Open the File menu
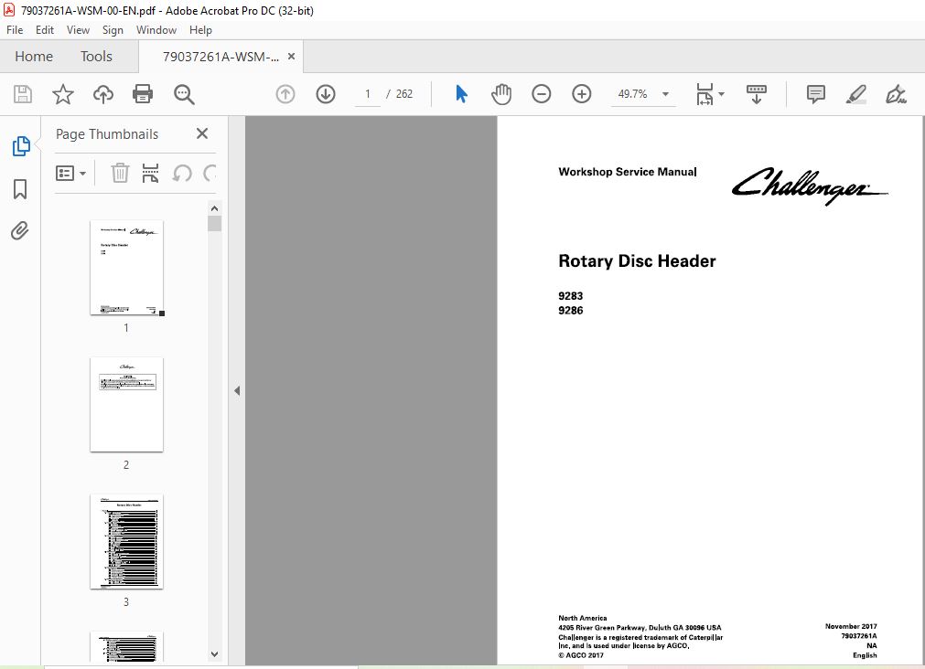This screenshot has width=925, height=669. [x=15, y=30]
